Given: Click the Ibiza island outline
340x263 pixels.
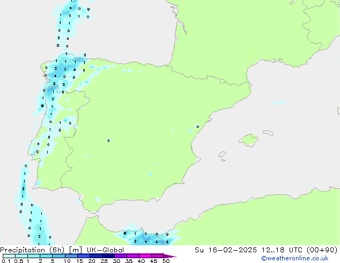Looking at the screenshot, I should pos(222,155).
